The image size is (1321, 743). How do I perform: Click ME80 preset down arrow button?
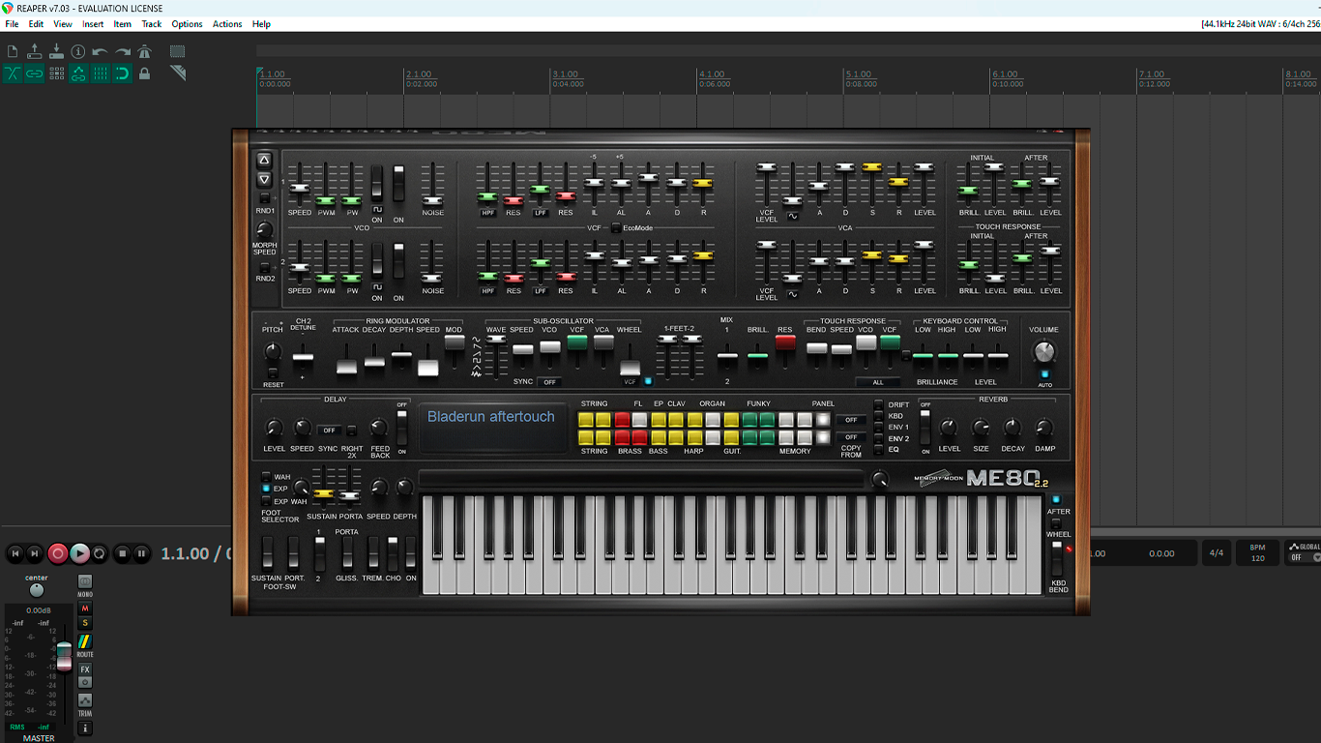[x=264, y=180]
